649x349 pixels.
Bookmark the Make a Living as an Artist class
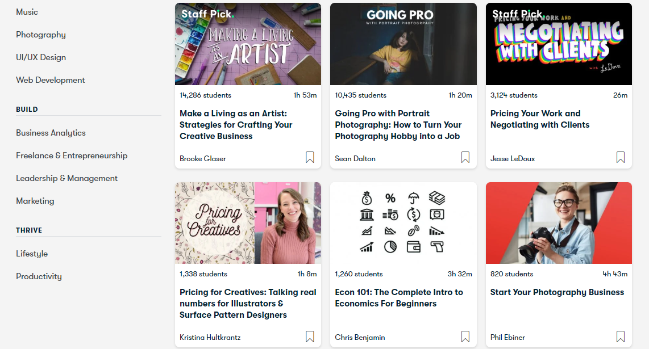coord(310,158)
